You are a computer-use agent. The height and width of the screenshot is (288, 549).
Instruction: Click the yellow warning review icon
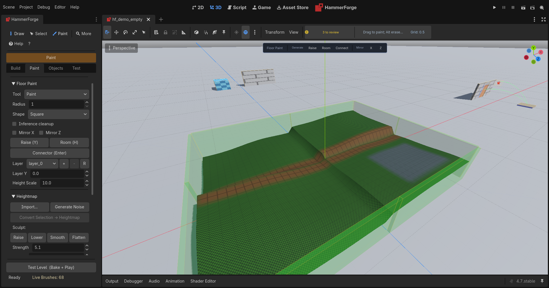(x=307, y=32)
